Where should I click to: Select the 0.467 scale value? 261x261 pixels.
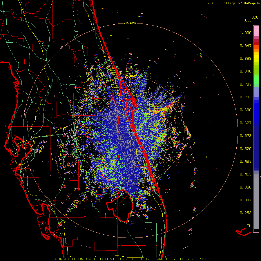246,162
